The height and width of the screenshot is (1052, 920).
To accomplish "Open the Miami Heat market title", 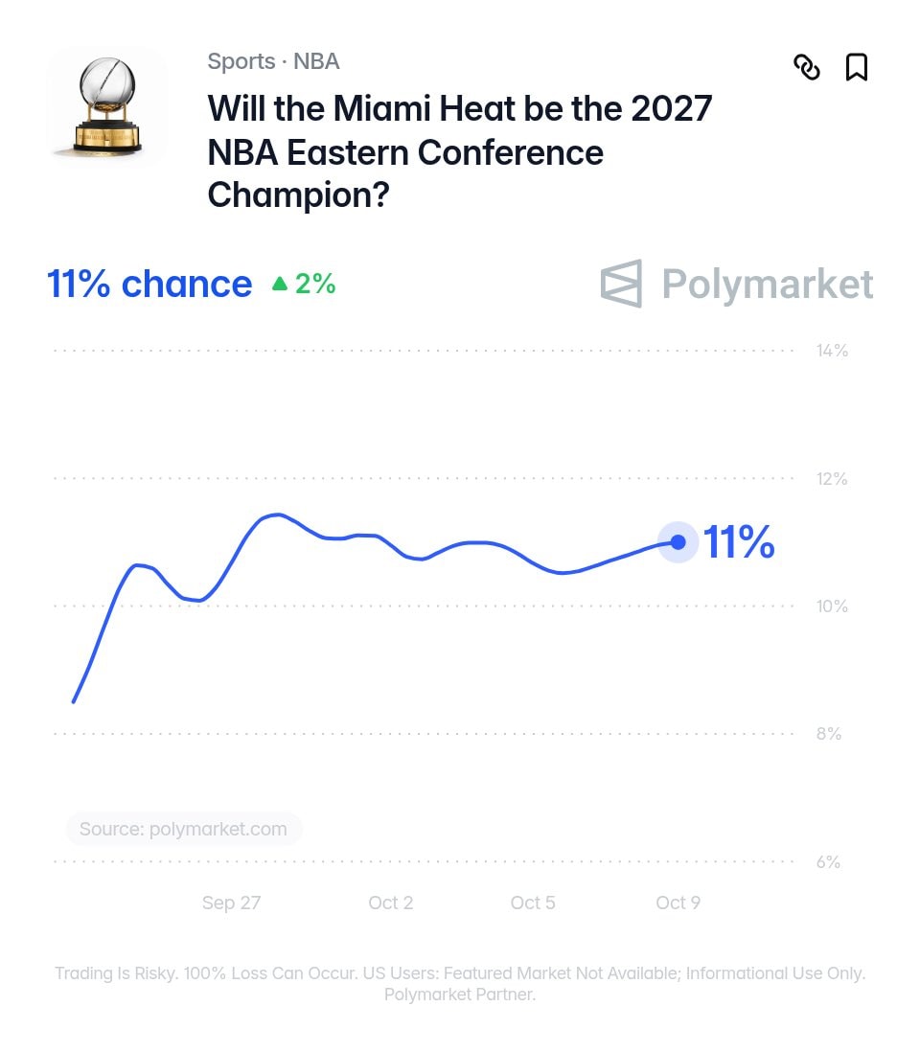I will (460, 151).
